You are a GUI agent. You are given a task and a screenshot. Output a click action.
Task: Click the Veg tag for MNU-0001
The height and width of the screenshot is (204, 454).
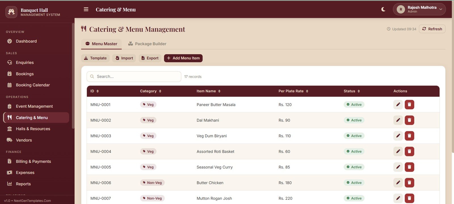(x=148, y=105)
